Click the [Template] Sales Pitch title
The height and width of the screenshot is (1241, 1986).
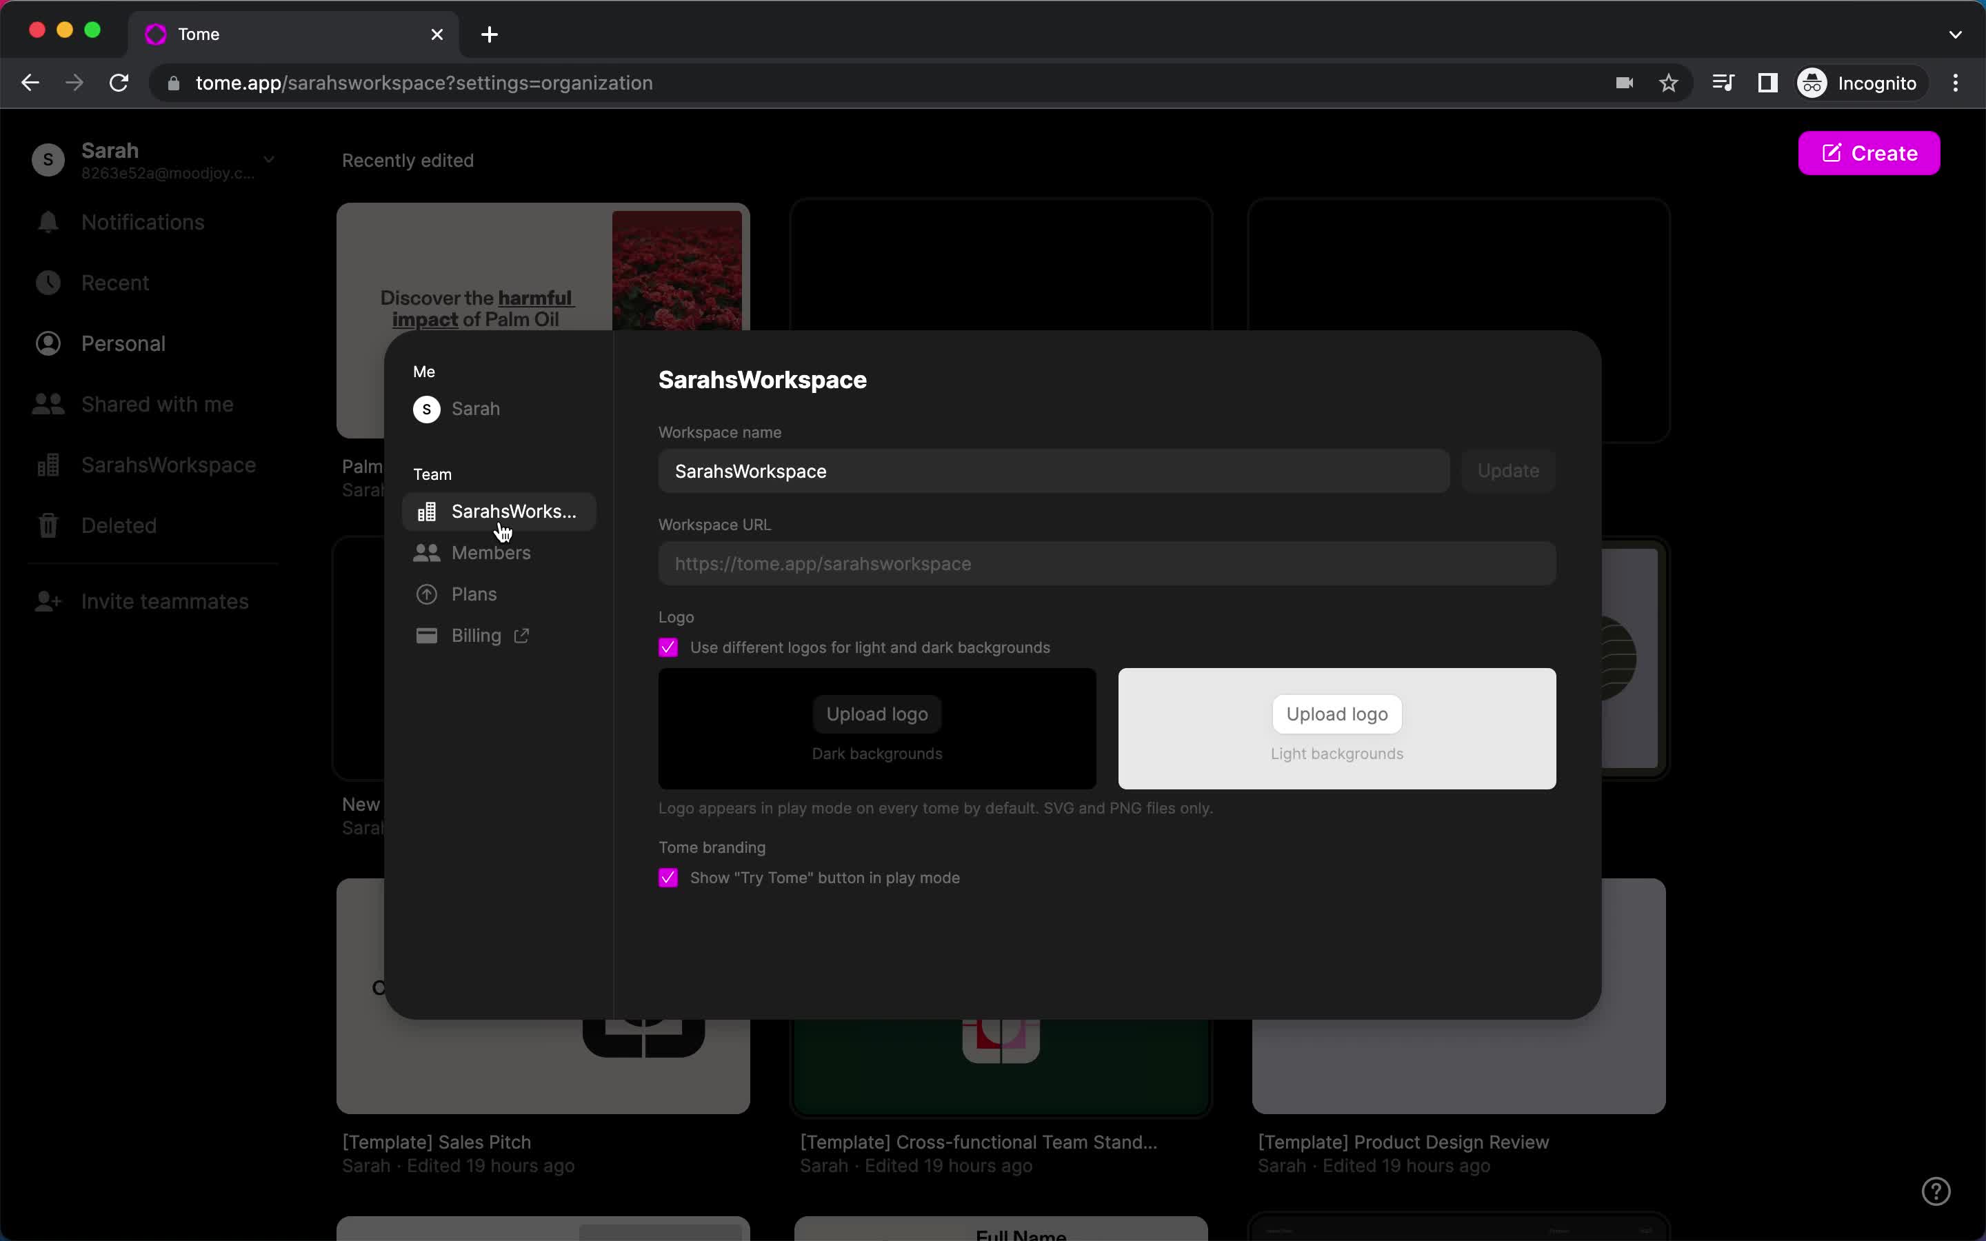(436, 1142)
